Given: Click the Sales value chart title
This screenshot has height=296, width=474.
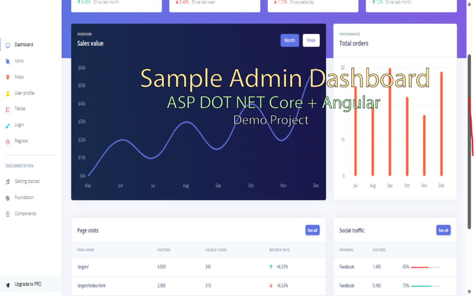Looking at the screenshot, I should click(90, 43).
